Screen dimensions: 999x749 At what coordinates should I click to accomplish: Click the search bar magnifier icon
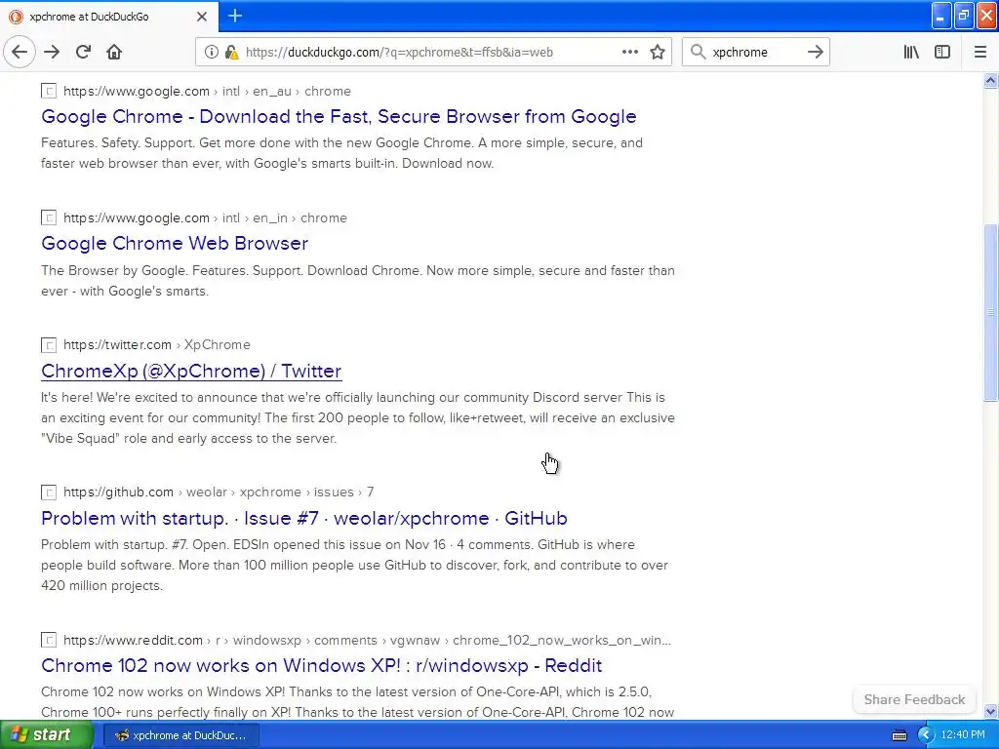point(698,53)
